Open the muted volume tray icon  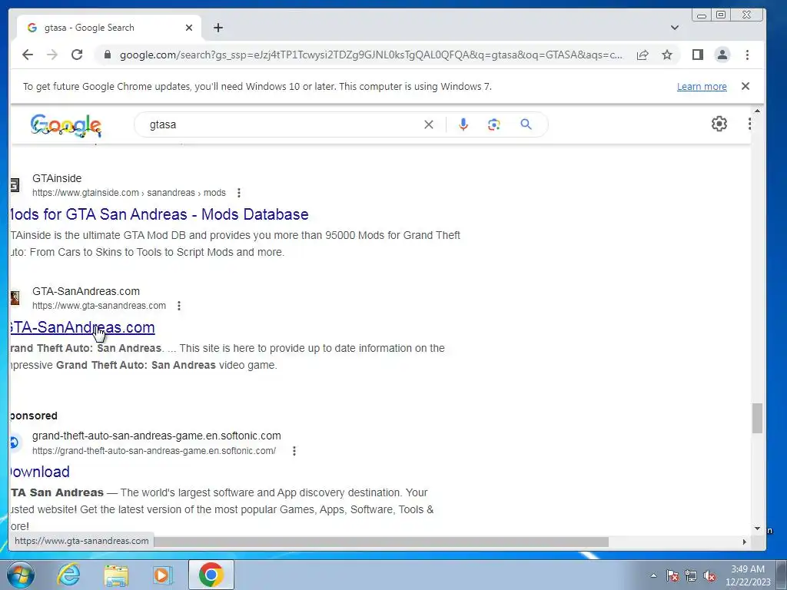click(709, 575)
